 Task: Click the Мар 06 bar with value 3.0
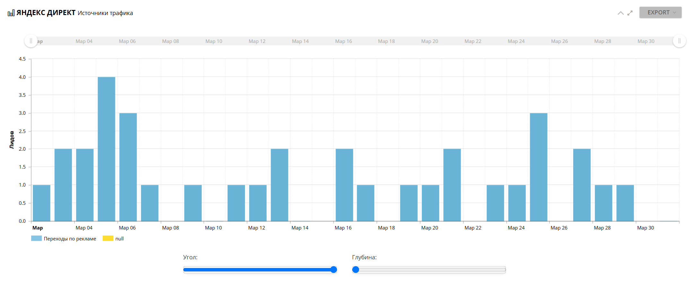pos(128,167)
